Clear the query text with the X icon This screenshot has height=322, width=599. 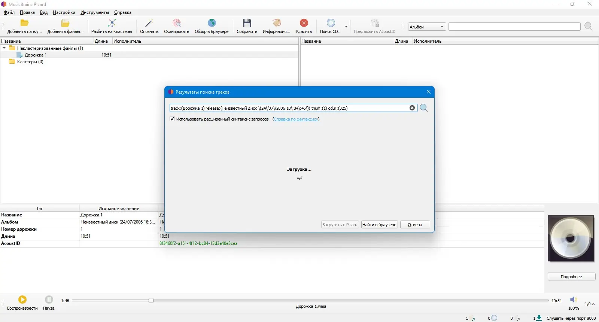(x=412, y=108)
